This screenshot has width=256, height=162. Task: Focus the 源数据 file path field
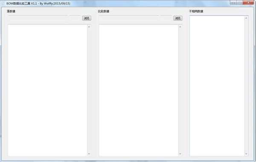tap(38, 18)
